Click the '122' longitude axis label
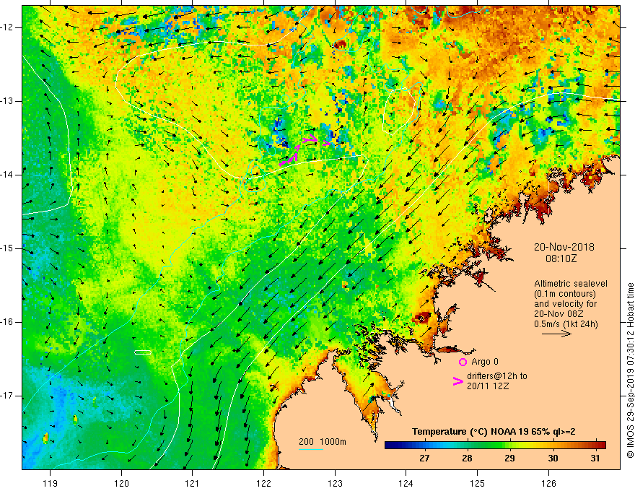 pos(263,483)
